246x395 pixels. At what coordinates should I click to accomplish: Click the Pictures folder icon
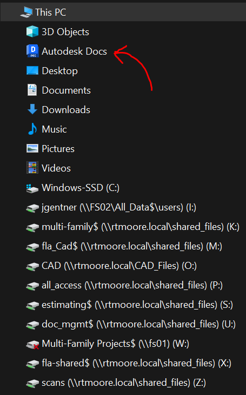click(x=32, y=148)
